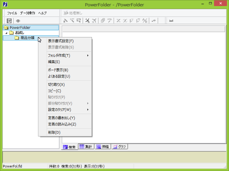Viewport: 229px width, 171px height.
Task: Click the PowerFolder app icon in title bar
Action: tap(5, 4)
